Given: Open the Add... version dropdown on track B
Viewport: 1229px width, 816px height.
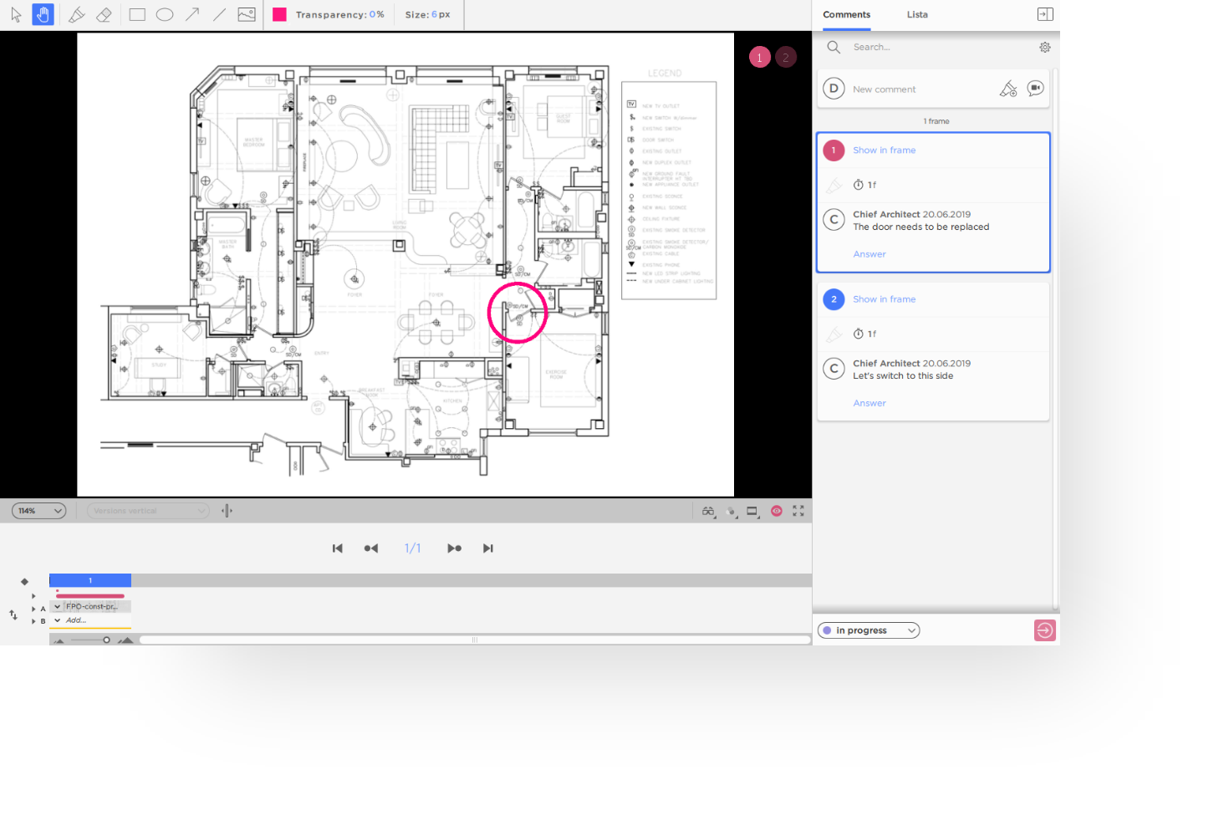Looking at the screenshot, I should click(x=90, y=620).
